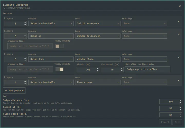Disable Twice, quickly for window.close

point(59,69)
